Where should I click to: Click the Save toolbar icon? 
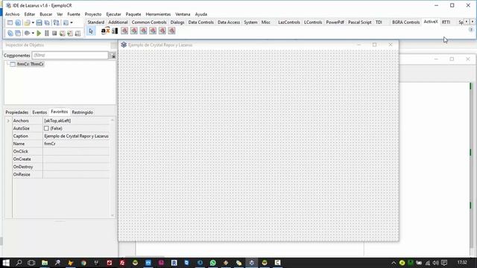point(39,23)
